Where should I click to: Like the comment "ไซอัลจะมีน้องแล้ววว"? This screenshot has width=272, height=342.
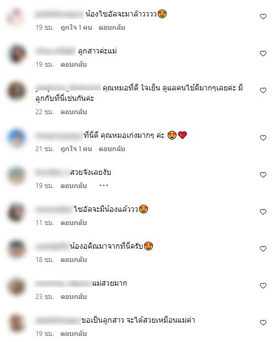coord(263,212)
